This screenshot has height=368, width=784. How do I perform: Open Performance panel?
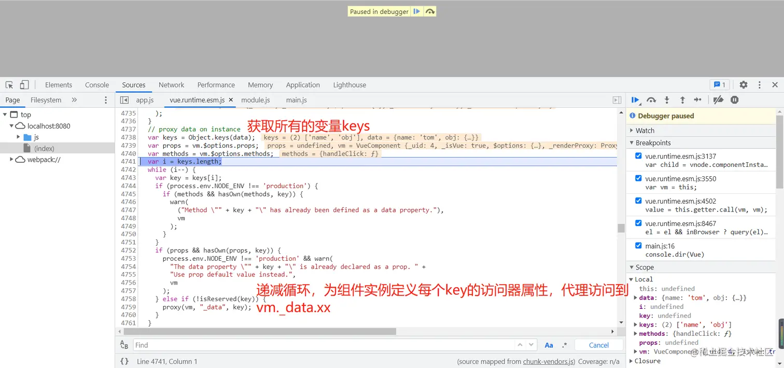216,85
